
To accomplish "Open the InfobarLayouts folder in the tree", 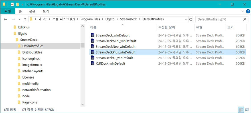I will point(33,71).
